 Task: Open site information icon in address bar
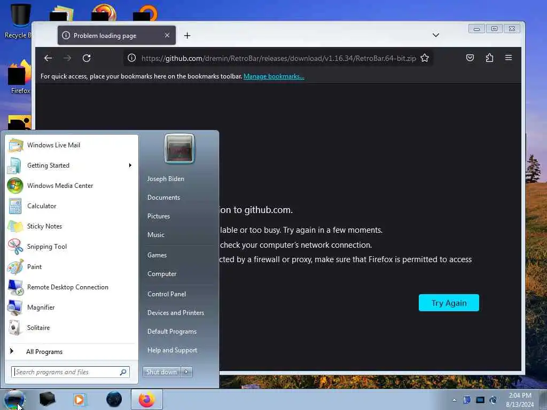click(x=131, y=58)
